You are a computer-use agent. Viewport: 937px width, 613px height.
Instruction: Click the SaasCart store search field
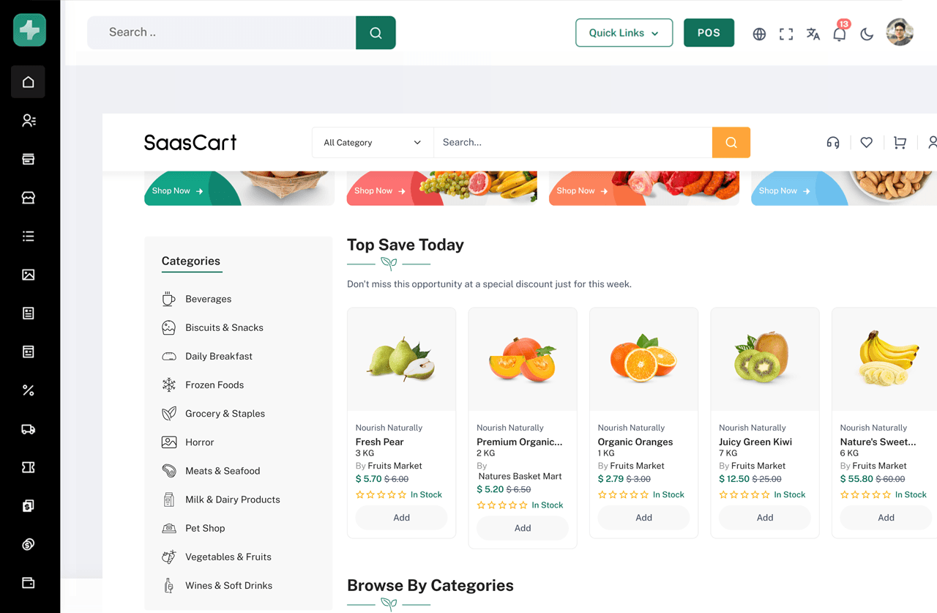[572, 143]
